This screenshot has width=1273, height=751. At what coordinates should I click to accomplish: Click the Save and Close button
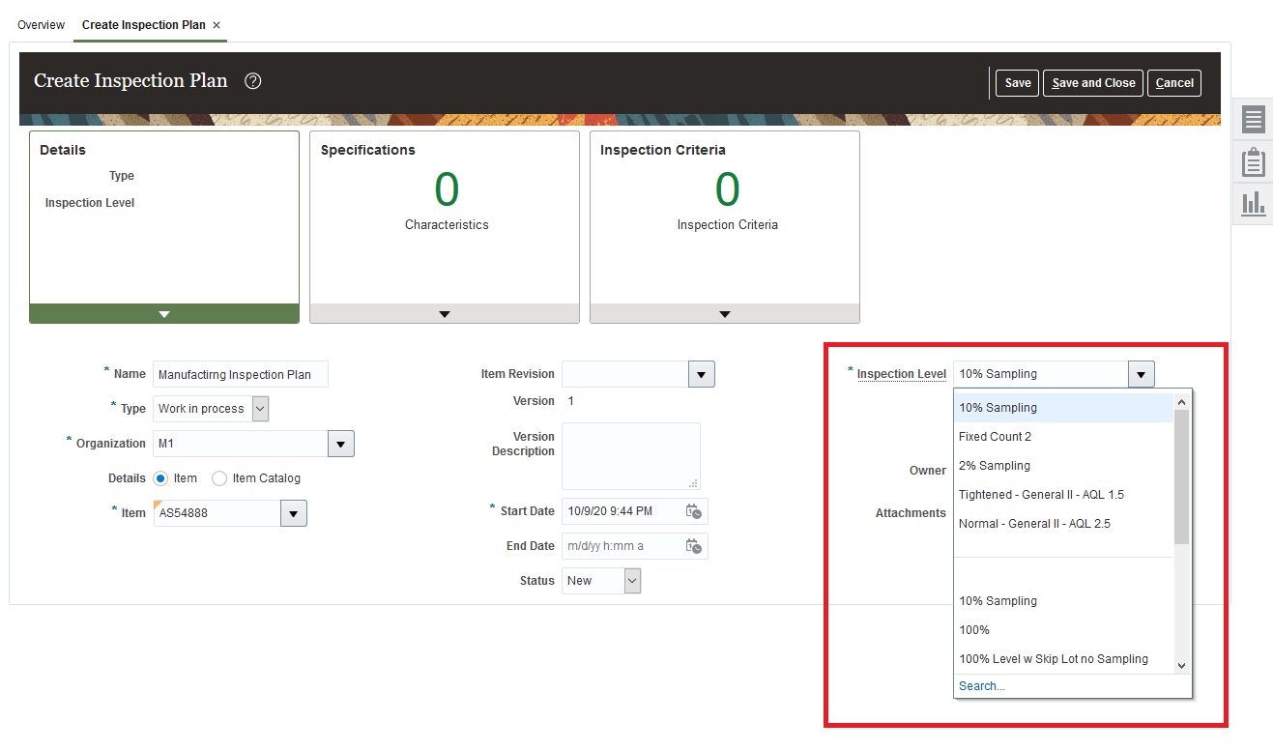click(x=1092, y=83)
